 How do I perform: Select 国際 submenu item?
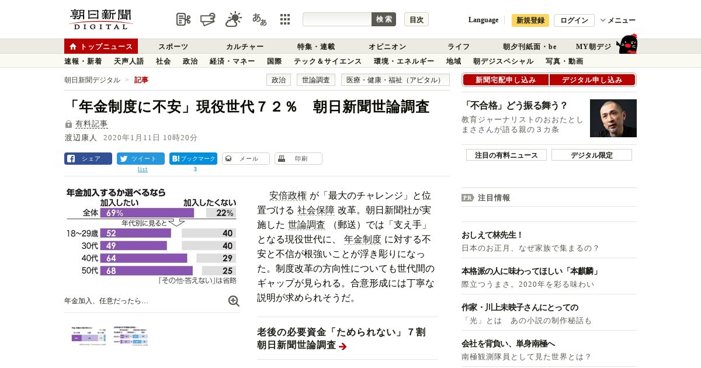(274, 61)
